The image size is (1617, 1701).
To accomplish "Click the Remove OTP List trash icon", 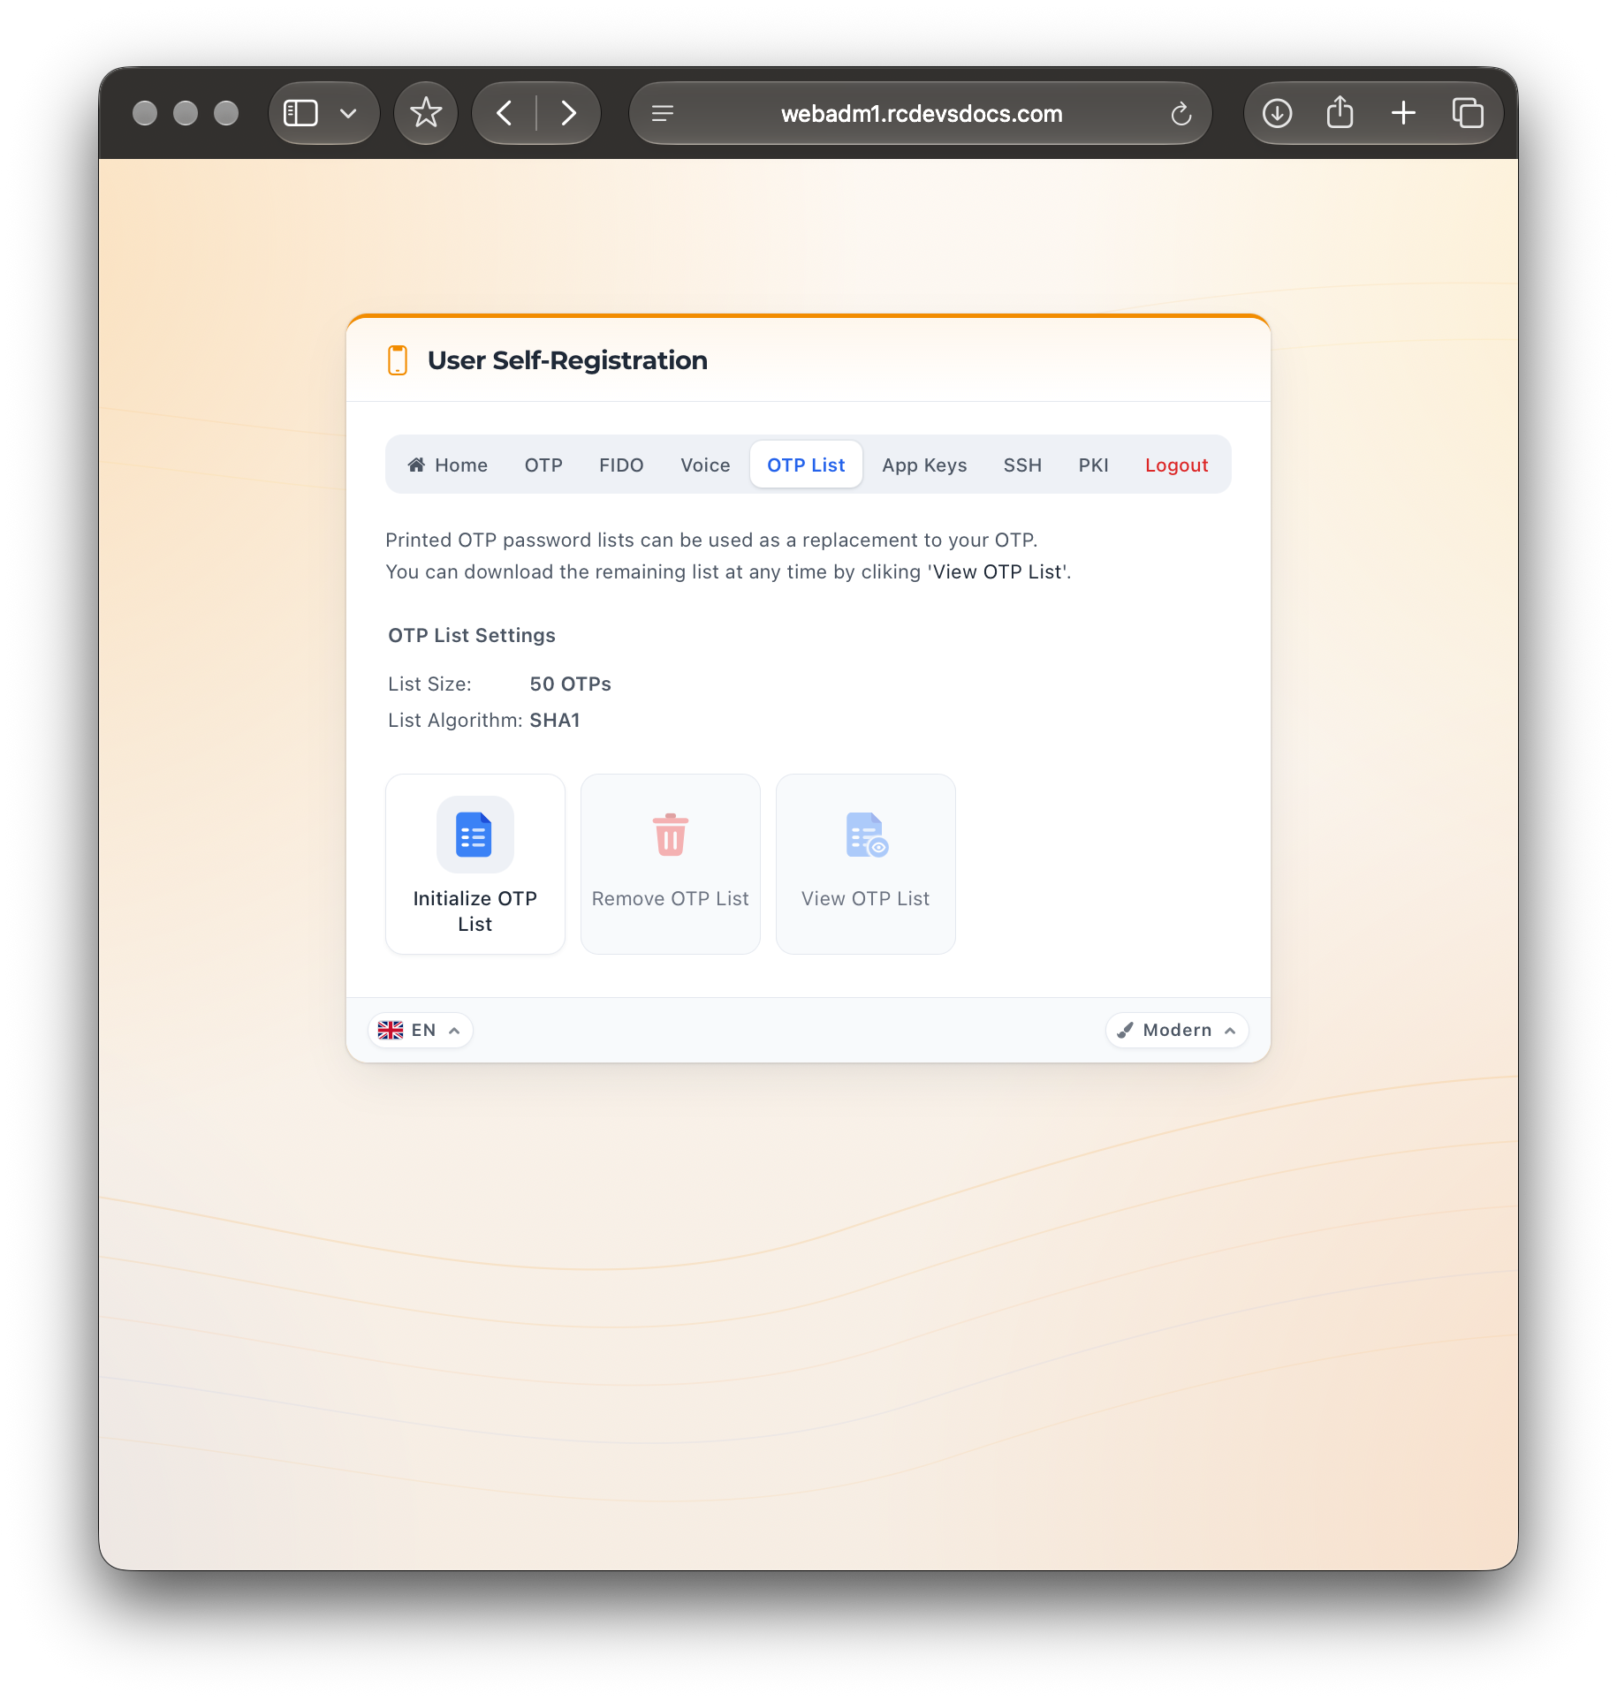I will pos(671,835).
